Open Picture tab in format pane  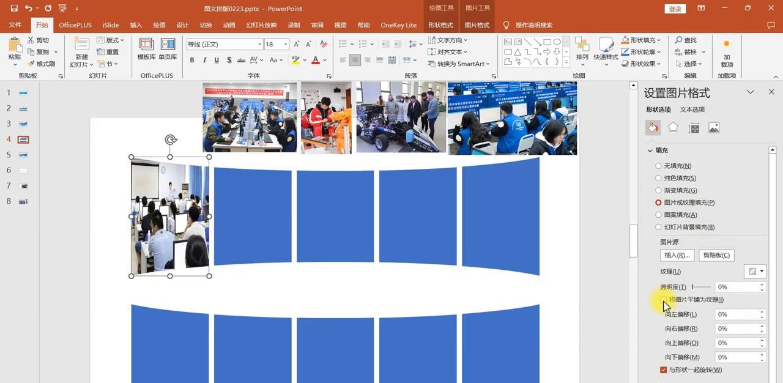pos(714,128)
